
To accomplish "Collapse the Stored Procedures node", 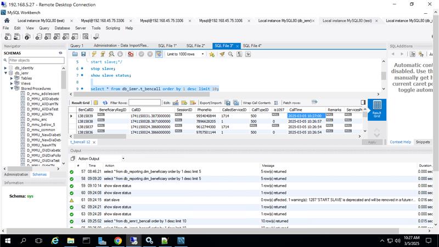I will click(12, 88).
